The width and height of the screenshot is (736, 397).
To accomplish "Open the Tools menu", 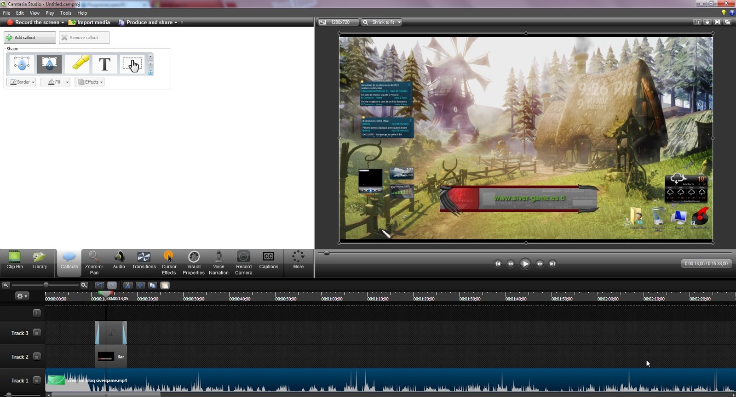I will tap(66, 13).
